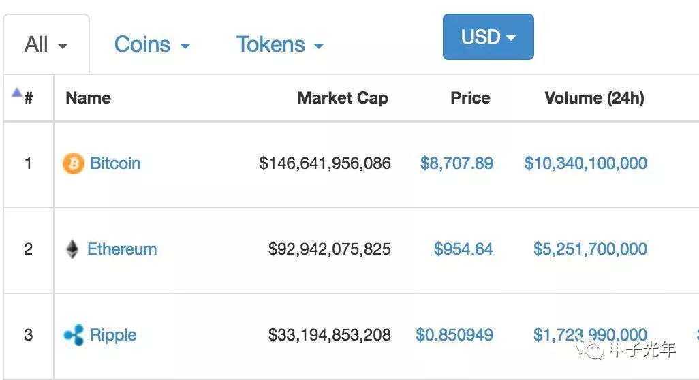
Task: Click the Ethereum diamond logo icon
Action: [72, 249]
